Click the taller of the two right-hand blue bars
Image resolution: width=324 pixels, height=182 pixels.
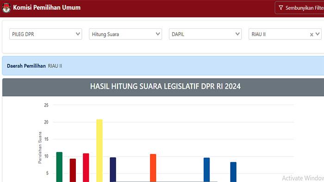[206, 170]
